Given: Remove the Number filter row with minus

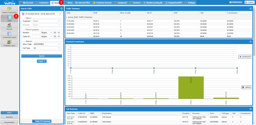Looking at the screenshot, I should click(59, 33).
